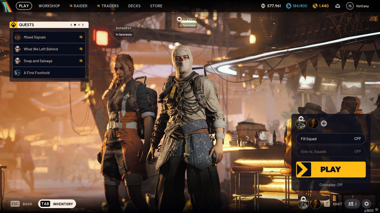Click coin currency icon next to 577.961

(x=263, y=6)
